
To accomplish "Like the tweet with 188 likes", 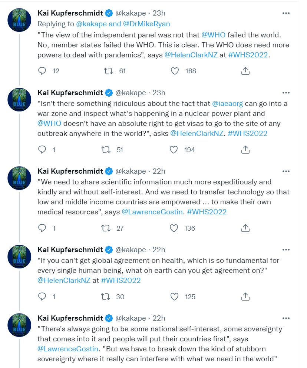I will [x=175, y=71].
